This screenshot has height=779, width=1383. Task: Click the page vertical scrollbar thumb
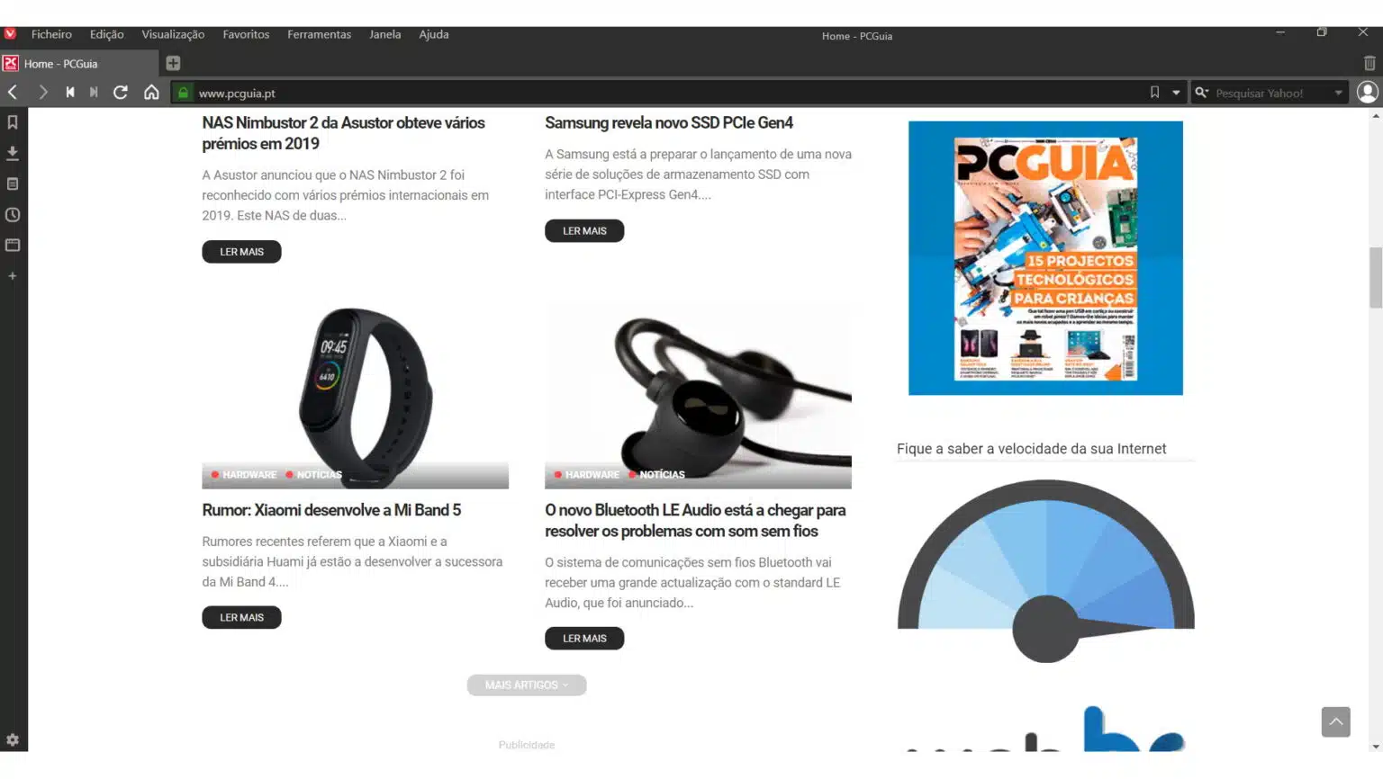click(x=1375, y=278)
